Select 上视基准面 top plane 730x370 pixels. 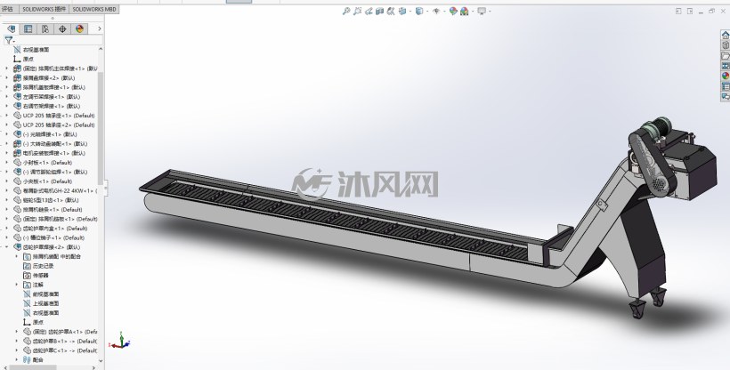[x=45, y=303]
